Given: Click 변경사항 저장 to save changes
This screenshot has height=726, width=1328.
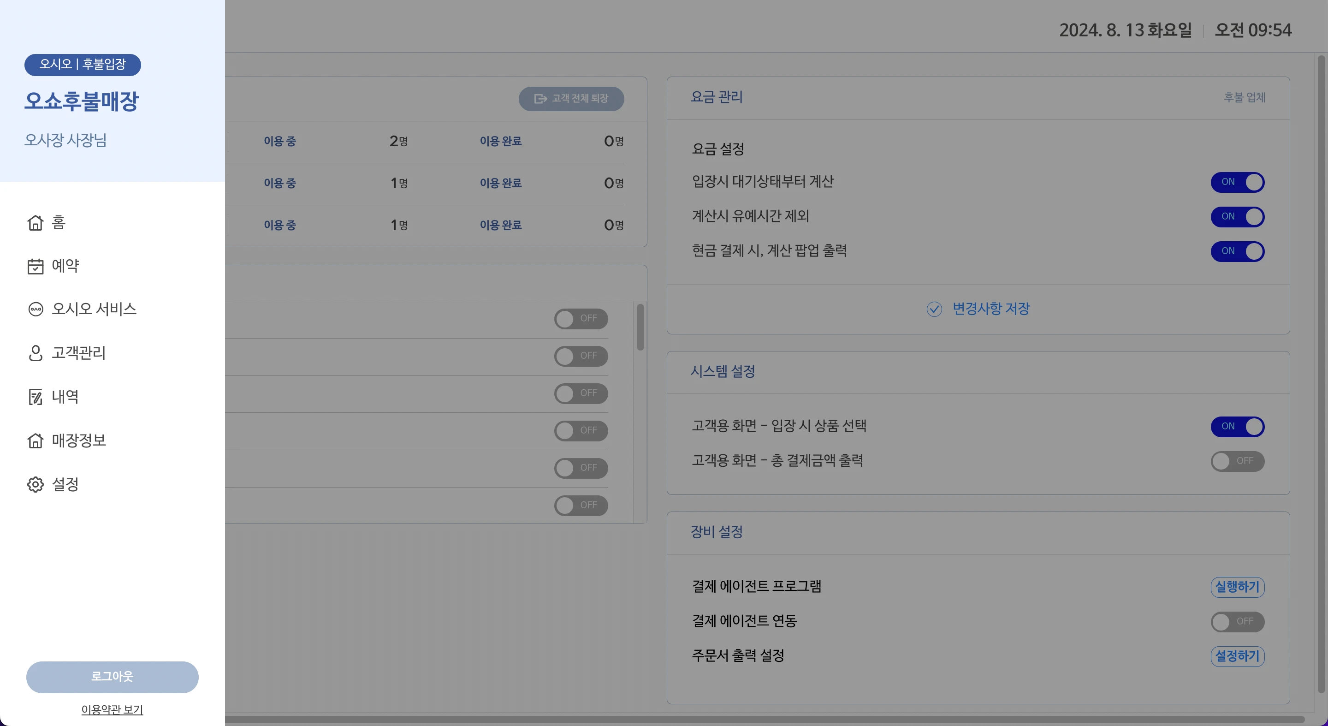Looking at the screenshot, I should [x=978, y=309].
